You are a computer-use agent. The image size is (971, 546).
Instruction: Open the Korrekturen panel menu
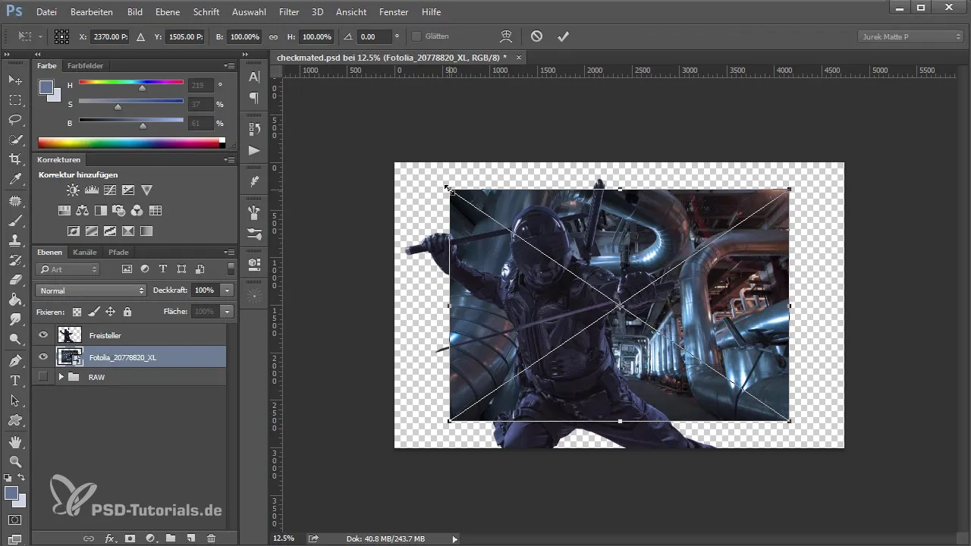229,160
